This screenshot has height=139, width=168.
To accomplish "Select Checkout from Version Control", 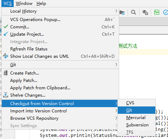I will [x=59, y=104].
